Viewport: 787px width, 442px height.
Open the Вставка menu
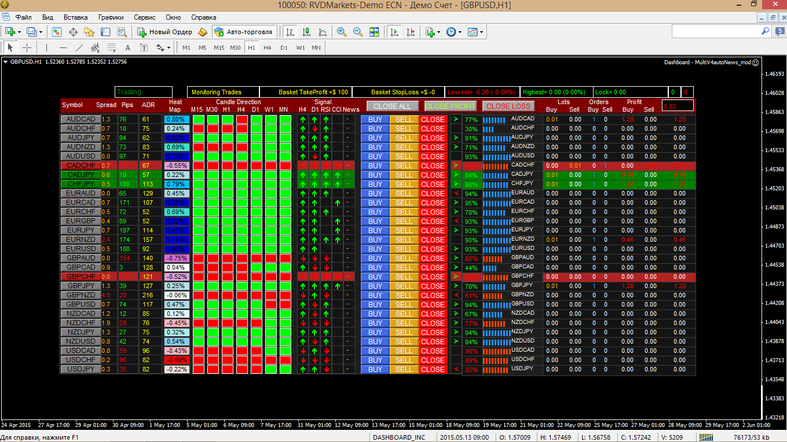point(76,17)
